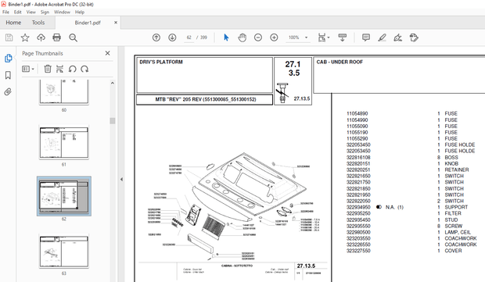This screenshot has height=282, width=485.
Task: Open the Bookmarks panel
Action: coord(8,75)
